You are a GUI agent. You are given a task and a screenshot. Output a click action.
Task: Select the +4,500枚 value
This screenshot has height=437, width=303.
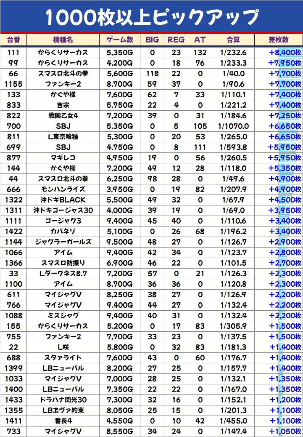click(x=285, y=200)
